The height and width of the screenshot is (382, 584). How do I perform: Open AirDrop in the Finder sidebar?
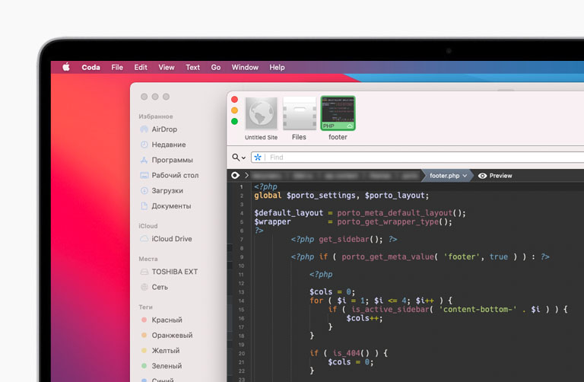[x=164, y=129]
